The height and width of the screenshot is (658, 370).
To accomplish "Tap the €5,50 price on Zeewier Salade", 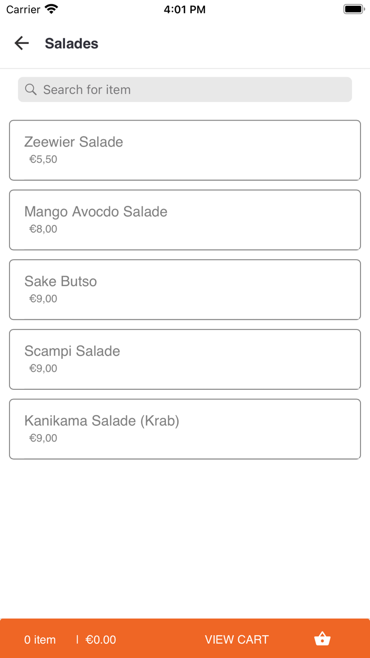I will tap(43, 159).
